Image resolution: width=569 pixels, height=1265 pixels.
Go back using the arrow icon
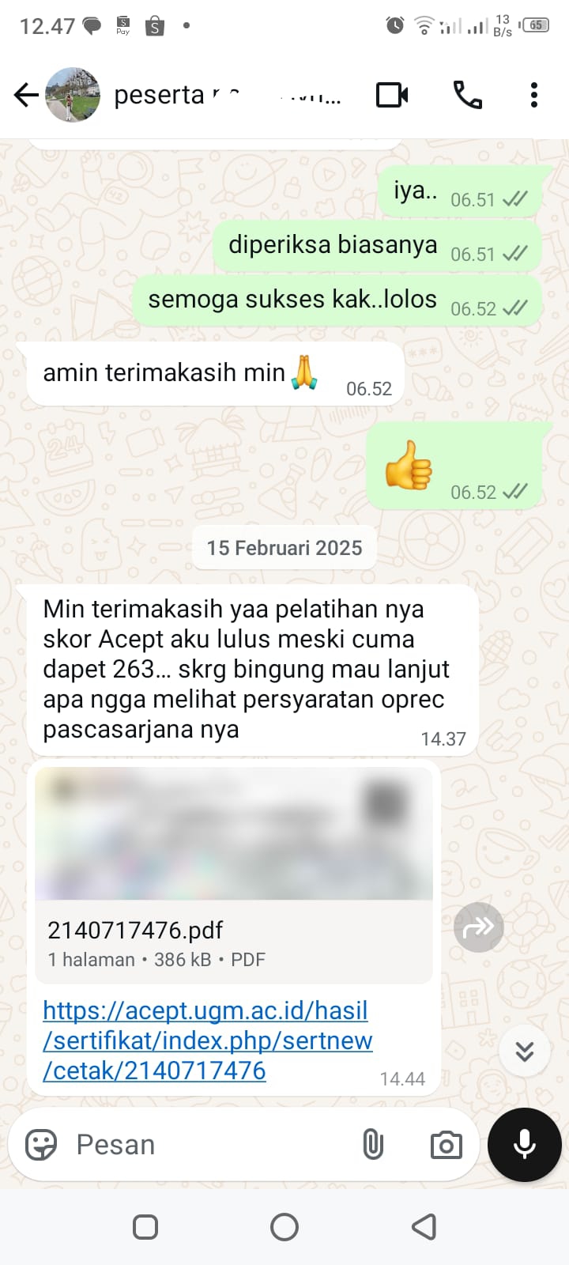coord(26,95)
